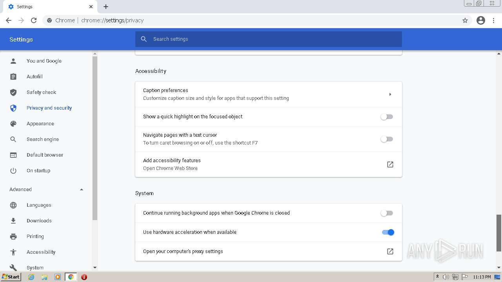Viewport: 502px width, 282px height.
Task: Collapse the Advanced section in the sidebar
Action: click(x=82, y=190)
